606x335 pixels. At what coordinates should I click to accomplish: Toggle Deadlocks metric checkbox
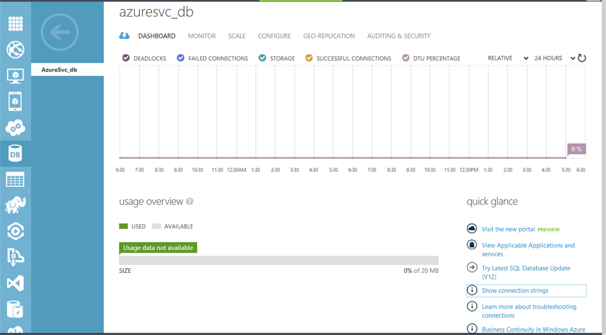pos(126,58)
